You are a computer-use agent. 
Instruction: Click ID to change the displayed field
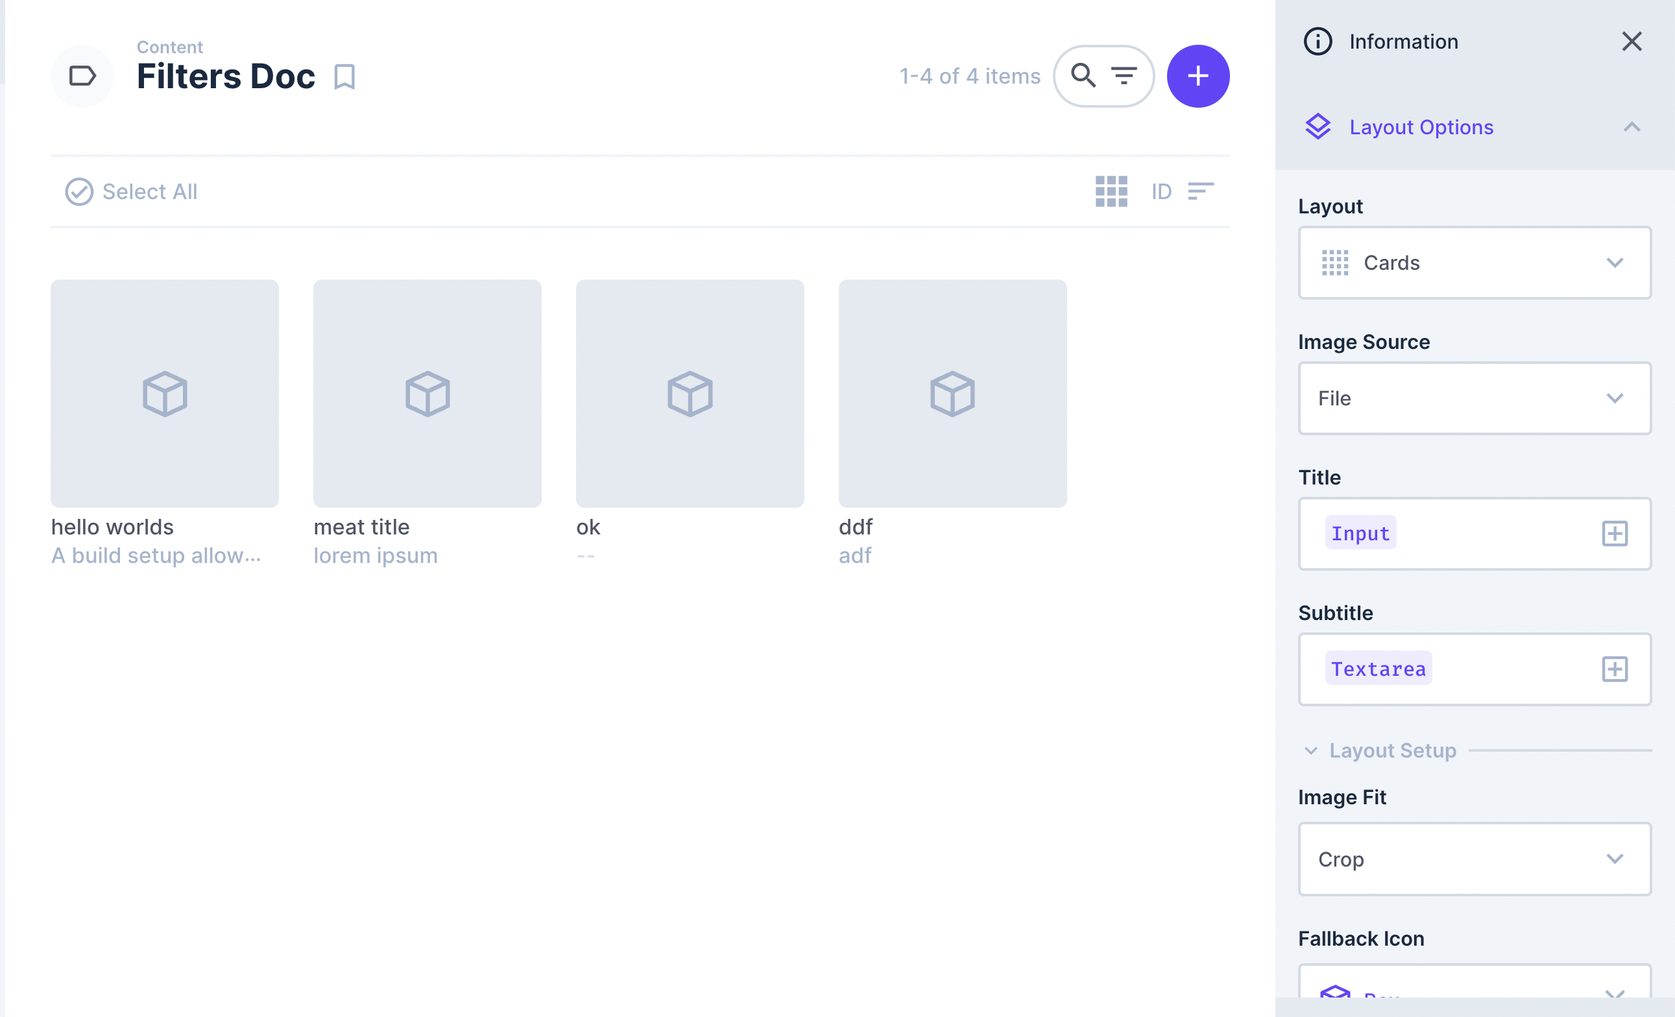(1161, 191)
